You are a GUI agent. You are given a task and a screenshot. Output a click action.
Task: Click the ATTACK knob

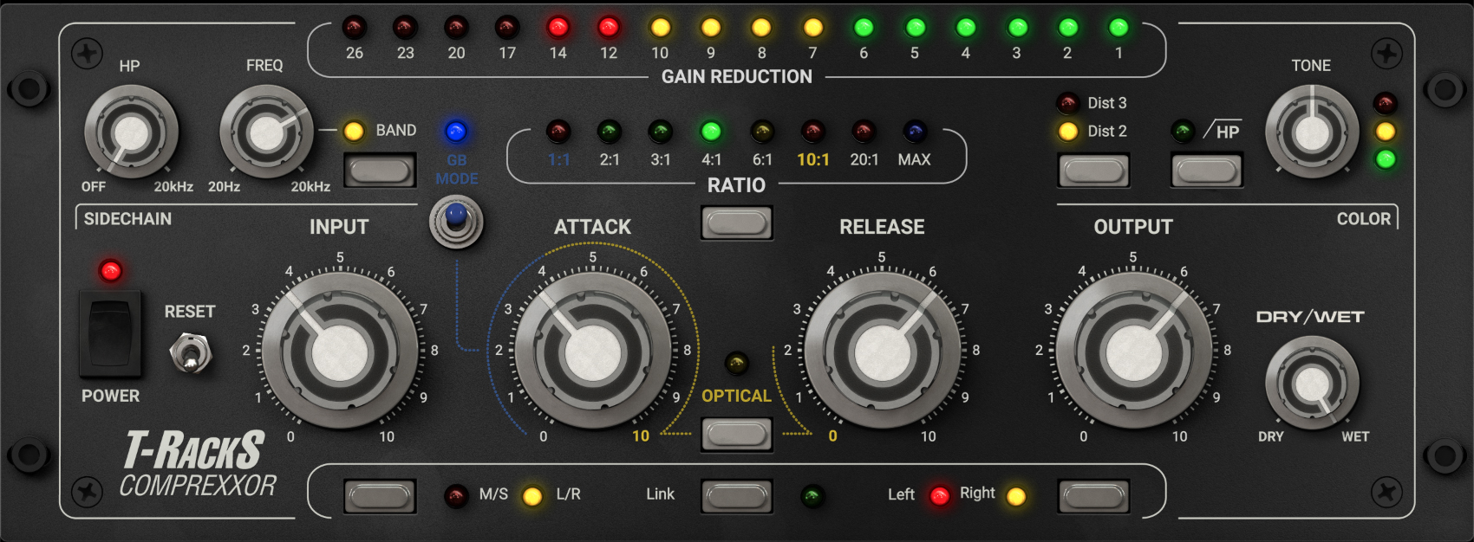click(593, 352)
